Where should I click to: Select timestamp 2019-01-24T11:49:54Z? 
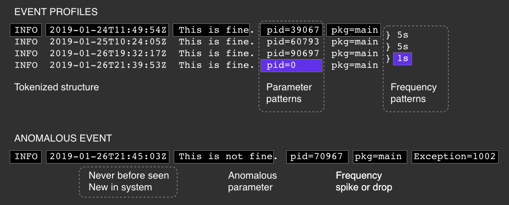[108, 30]
